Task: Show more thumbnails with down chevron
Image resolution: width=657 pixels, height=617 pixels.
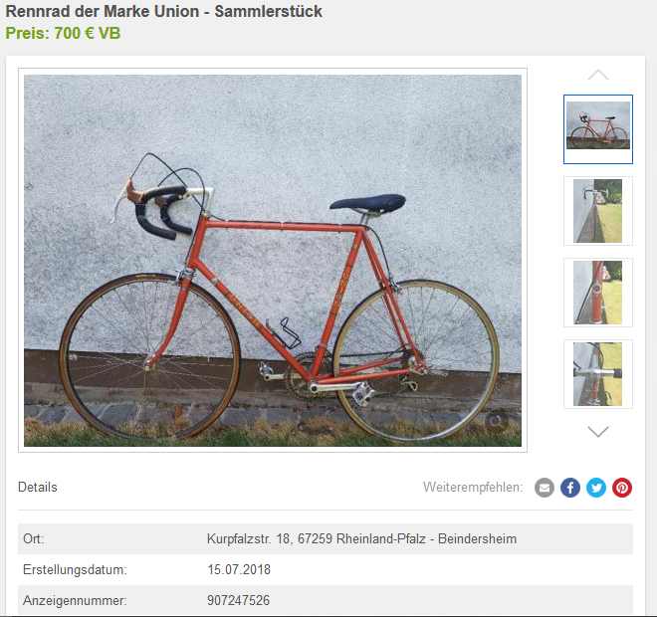Action: tap(598, 432)
